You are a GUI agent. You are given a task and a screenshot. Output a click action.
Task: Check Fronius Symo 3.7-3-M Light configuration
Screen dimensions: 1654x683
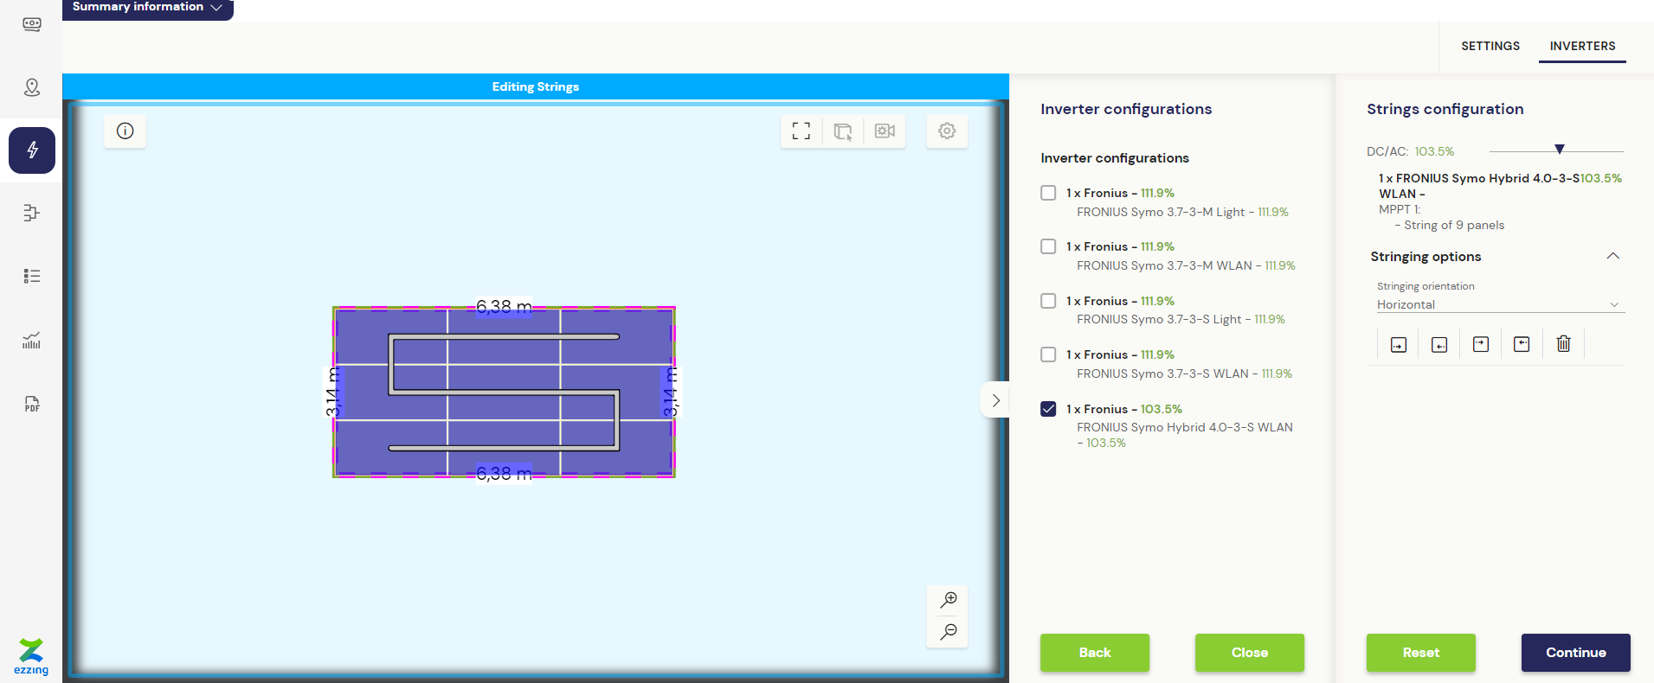(1048, 193)
